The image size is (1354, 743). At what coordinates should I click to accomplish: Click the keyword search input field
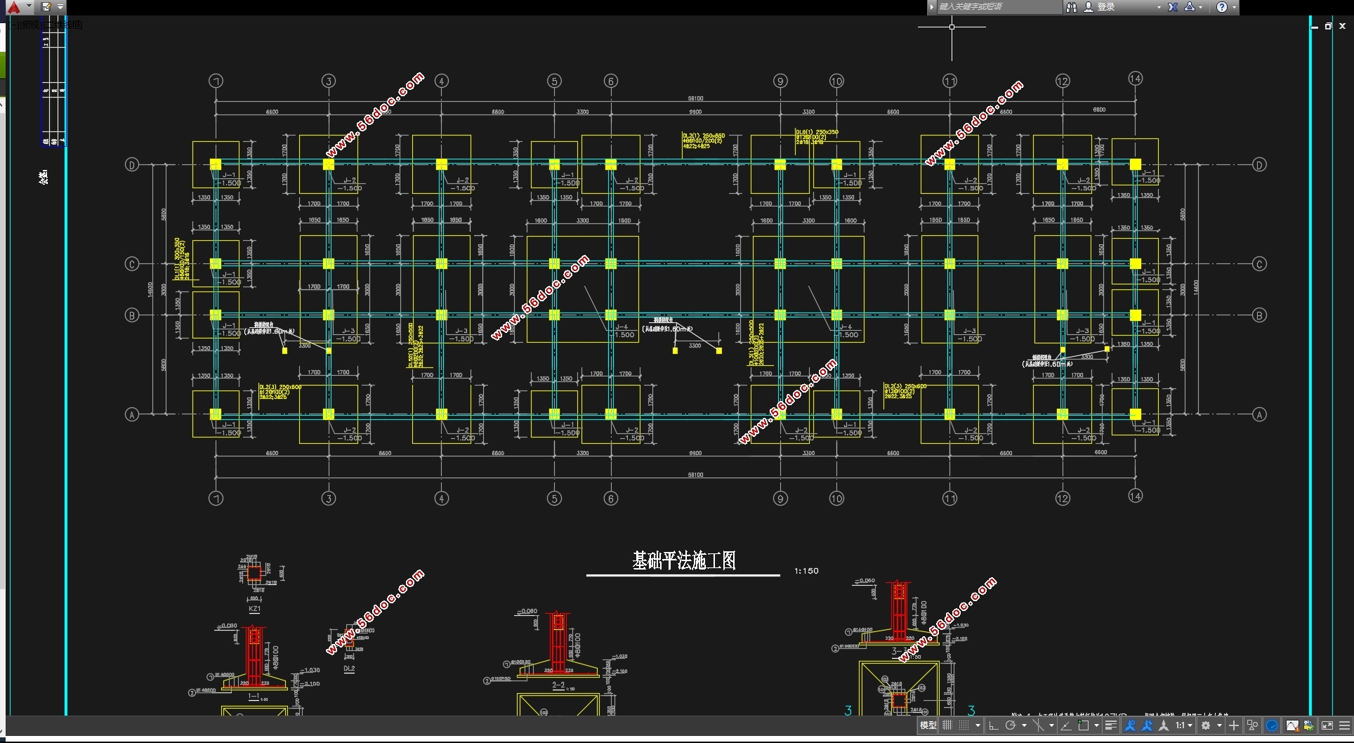point(999,7)
